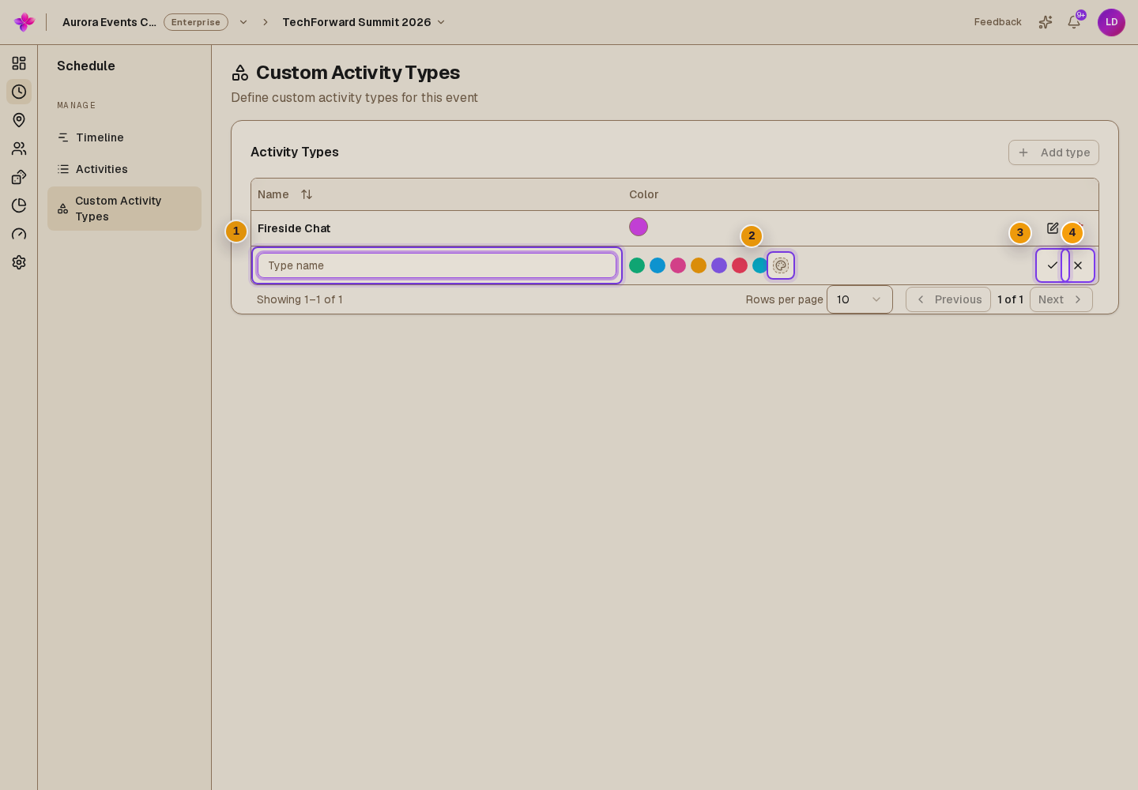Viewport: 1138px width, 790px height.
Task: Open the Rows per page dropdown
Action: [x=860, y=299]
